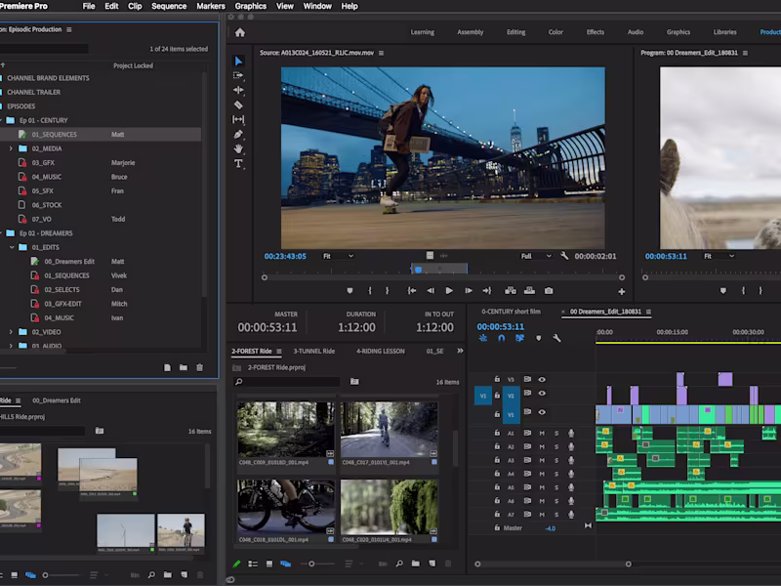Screen dimensions: 781x586
Task: Open the Sequence menu
Action: point(169,6)
